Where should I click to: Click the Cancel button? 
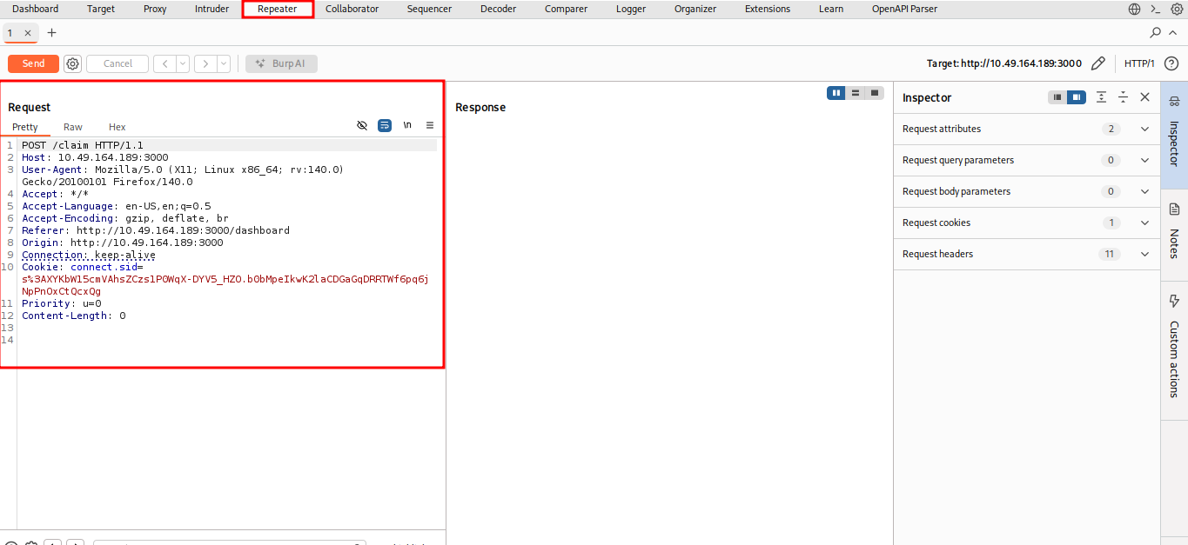(117, 63)
